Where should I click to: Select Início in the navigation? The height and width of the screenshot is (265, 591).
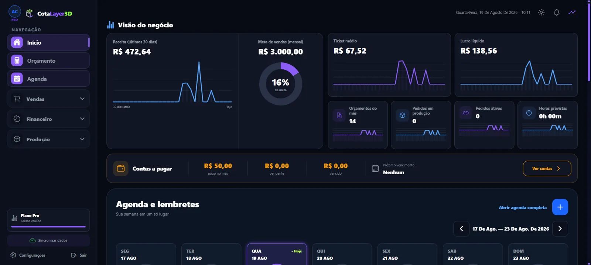coord(48,42)
